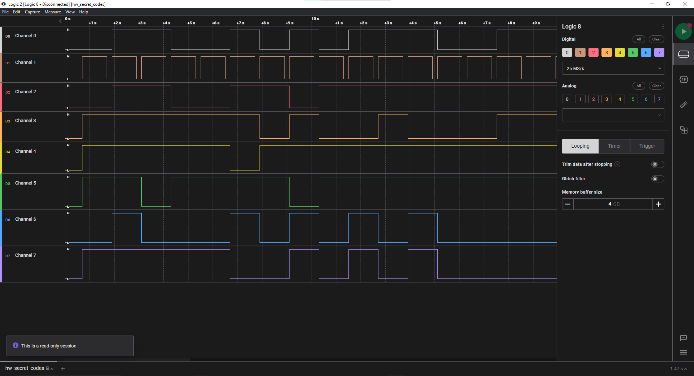Toggle digital channel 7
This screenshot has height=376, width=694.
(x=659, y=53)
